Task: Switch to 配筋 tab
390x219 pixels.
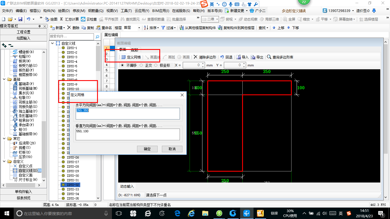Action: click(134, 50)
